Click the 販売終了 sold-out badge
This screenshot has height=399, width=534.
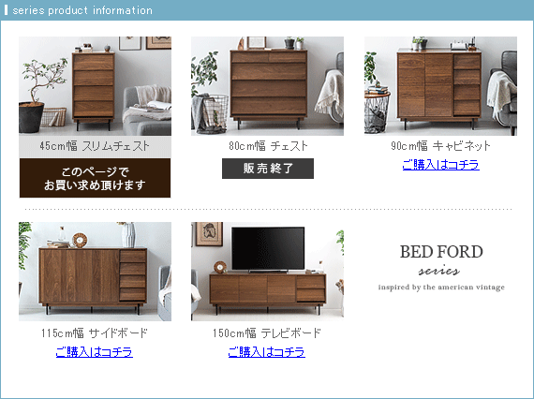tap(268, 169)
